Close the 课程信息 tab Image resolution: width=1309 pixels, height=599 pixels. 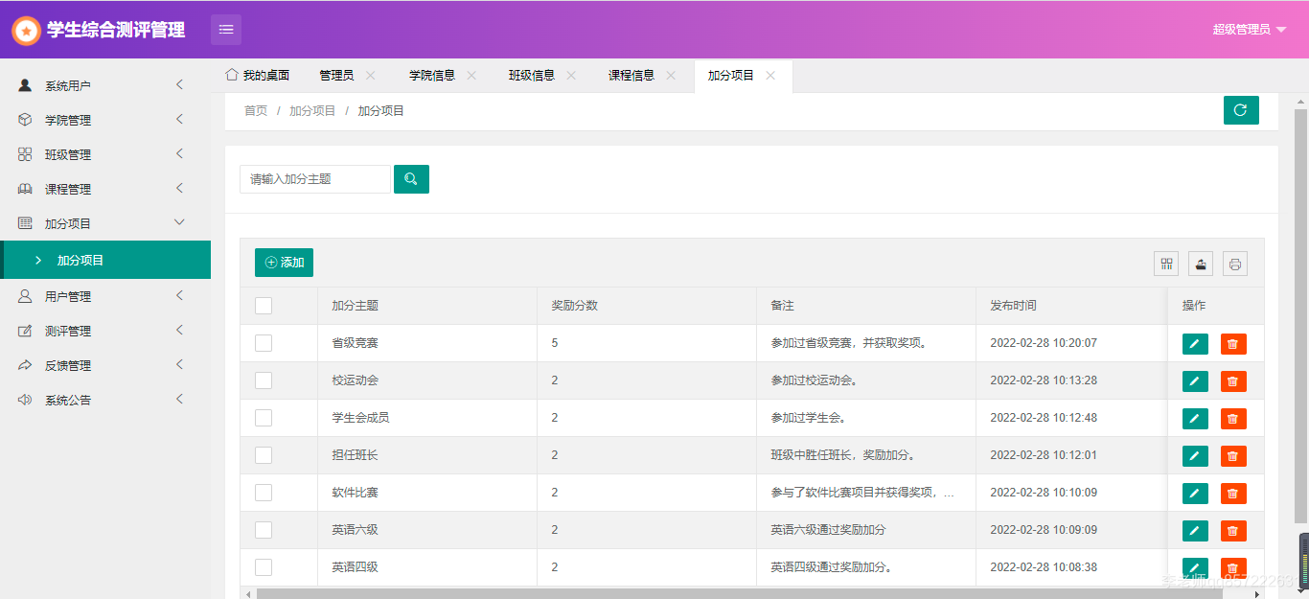[671, 76]
